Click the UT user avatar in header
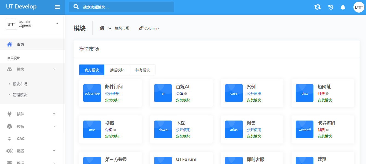This screenshot has width=366, height=164. pyautogui.click(x=359, y=7)
